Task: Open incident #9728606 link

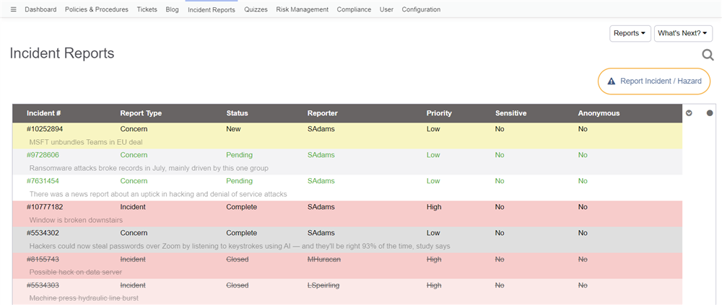Action: [43, 155]
